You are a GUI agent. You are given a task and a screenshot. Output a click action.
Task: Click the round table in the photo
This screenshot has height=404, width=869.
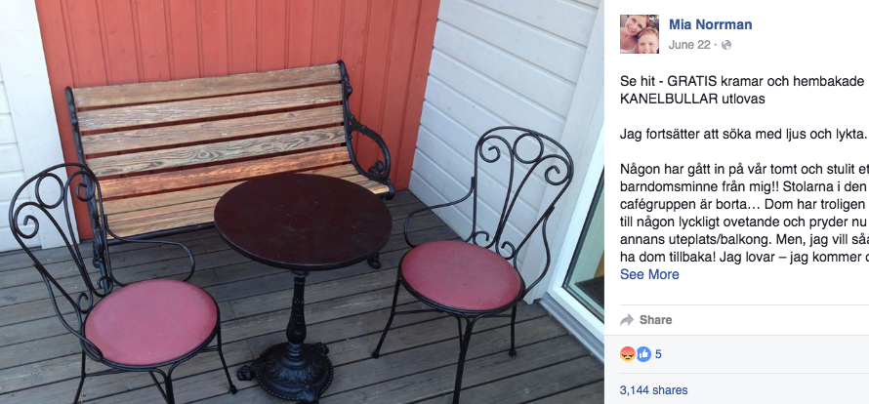click(x=303, y=221)
